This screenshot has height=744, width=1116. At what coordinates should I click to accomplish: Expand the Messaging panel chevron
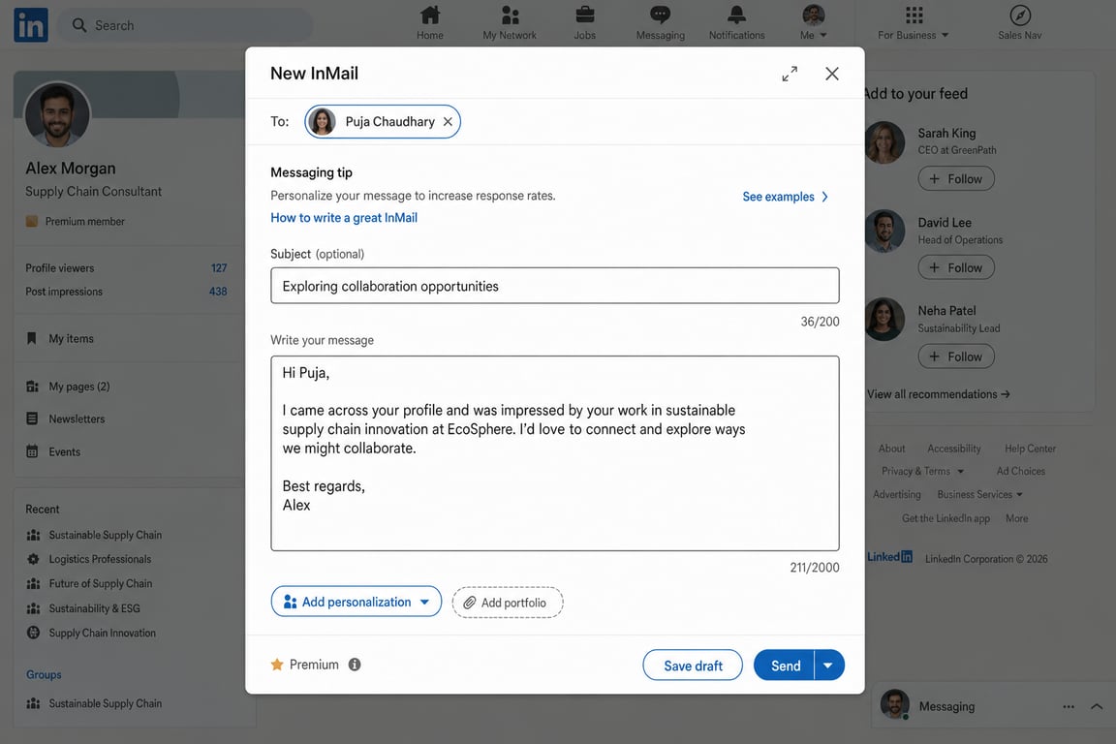pyautogui.click(x=1097, y=706)
